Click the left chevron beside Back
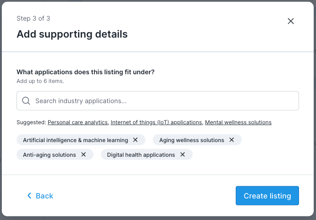This screenshot has height=220, width=316. (29, 196)
